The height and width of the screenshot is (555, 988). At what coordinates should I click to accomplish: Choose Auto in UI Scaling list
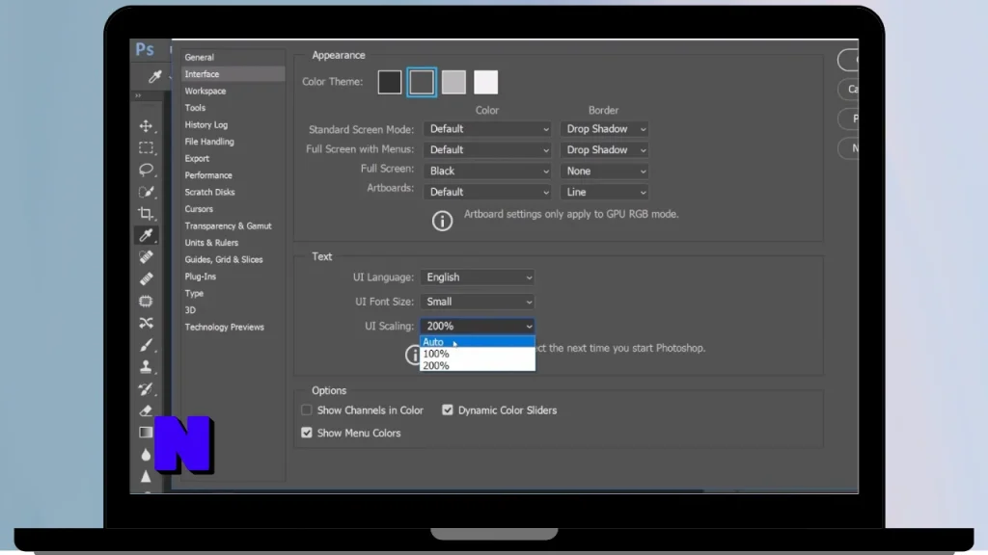coord(477,342)
